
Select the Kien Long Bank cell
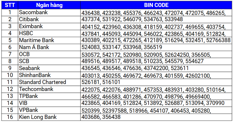click(49, 117)
